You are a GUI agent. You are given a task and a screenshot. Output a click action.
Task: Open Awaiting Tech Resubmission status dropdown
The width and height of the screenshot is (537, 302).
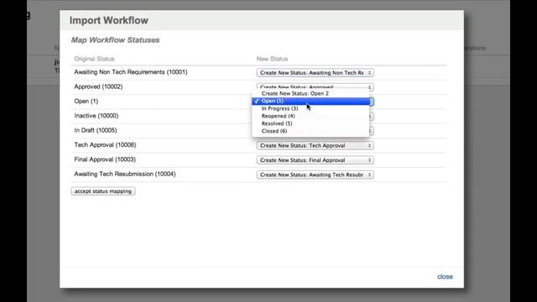tap(315, 174)
